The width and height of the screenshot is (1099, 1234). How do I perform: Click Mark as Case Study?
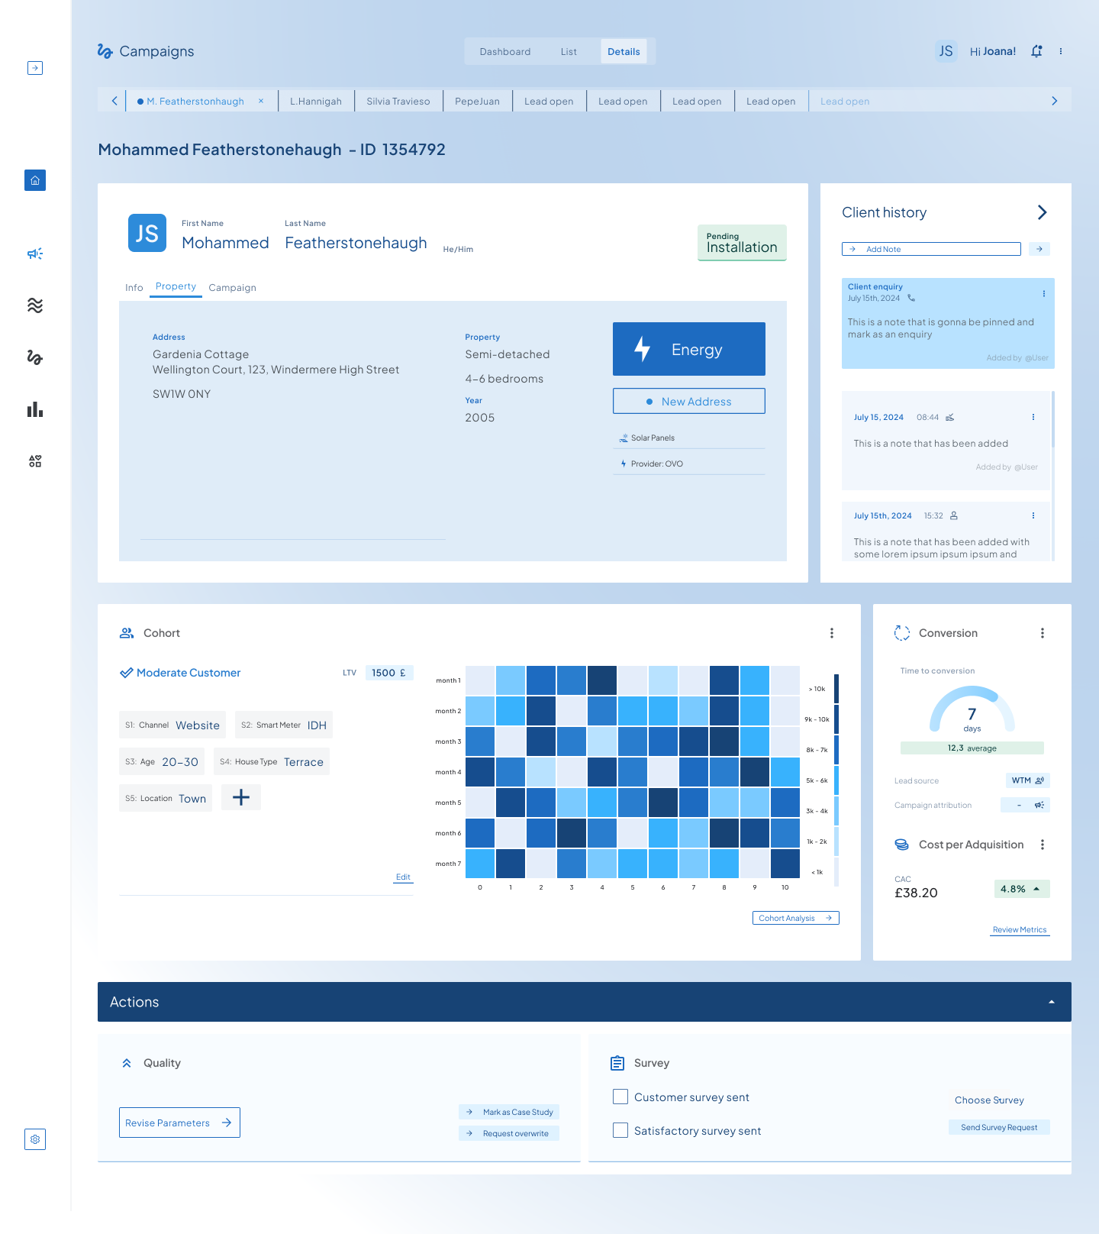[509, 1112]
